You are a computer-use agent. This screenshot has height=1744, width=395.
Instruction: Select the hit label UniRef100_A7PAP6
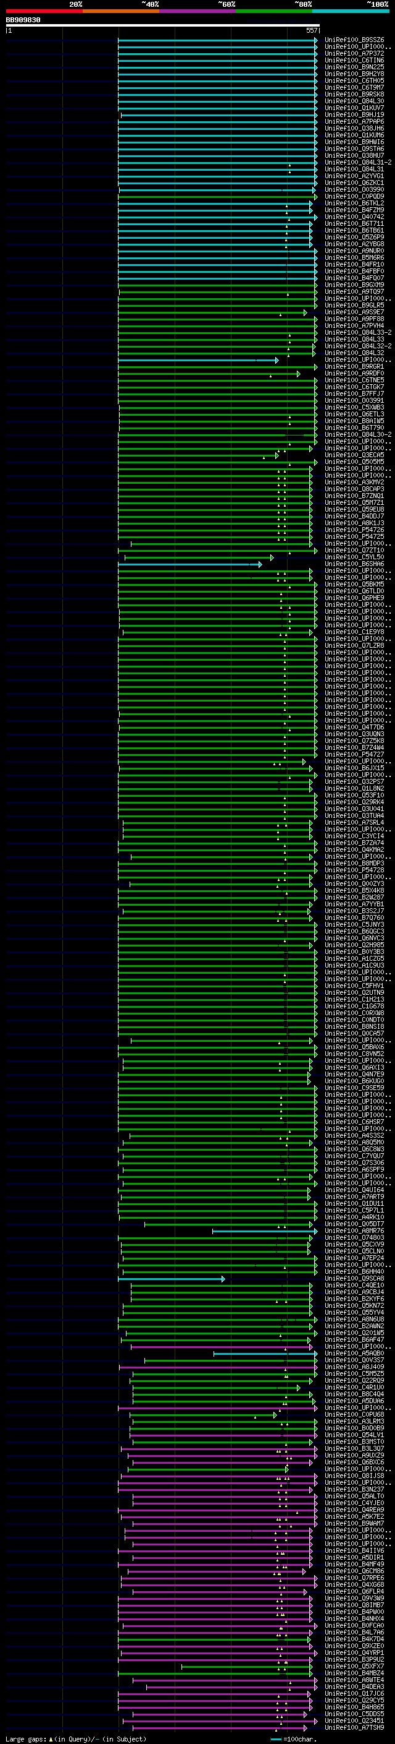click(x=354, y=122)
